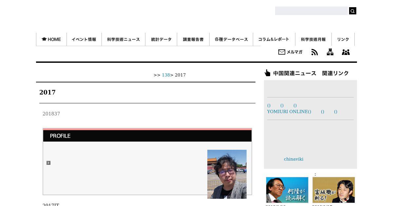The image size is (393, 206).
Task: Open the chinaviki link
Action: [x=293, y=159]
